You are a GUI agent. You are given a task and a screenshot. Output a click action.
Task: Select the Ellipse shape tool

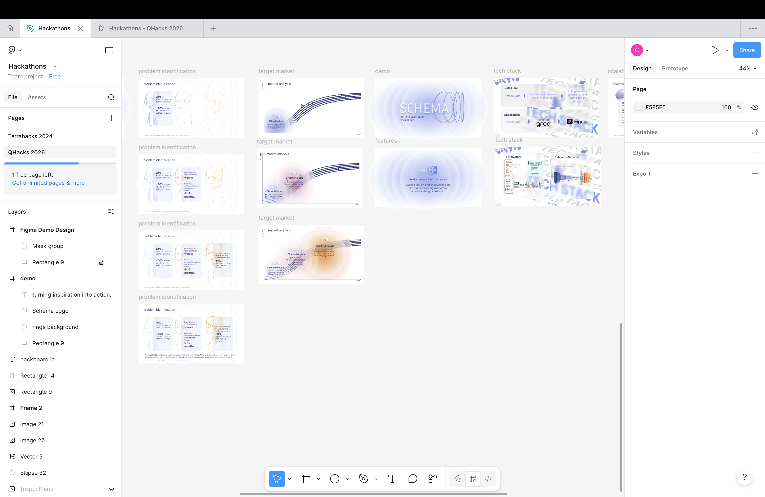tap(335, 479)
